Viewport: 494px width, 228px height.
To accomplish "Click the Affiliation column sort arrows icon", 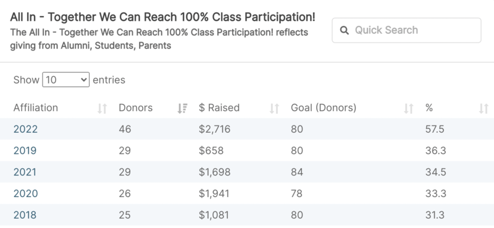I will 102,108.
